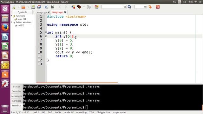The height and width of the screenshot is (114, 203).
Task: Click the terminal prompt cursor
Action: point(87,107)
